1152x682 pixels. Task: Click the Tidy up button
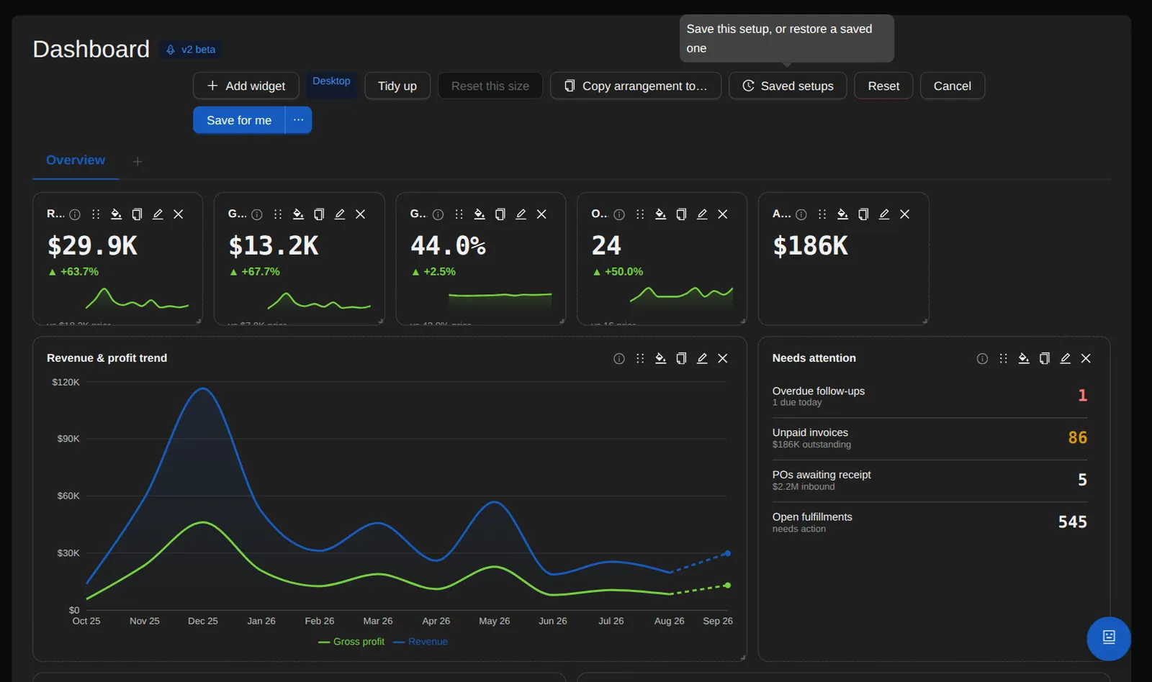tap(397, 86)
